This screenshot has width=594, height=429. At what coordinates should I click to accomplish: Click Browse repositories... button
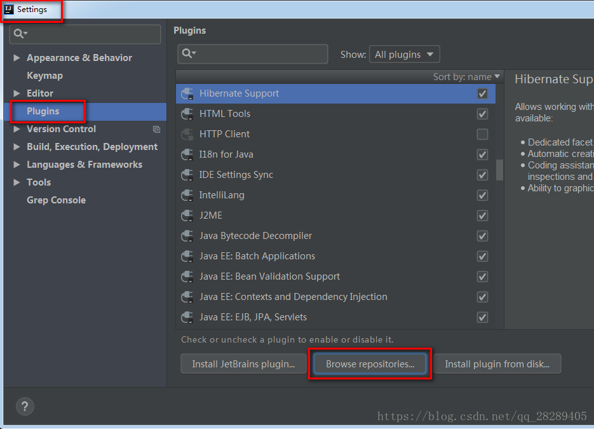(x=370, y=364)
